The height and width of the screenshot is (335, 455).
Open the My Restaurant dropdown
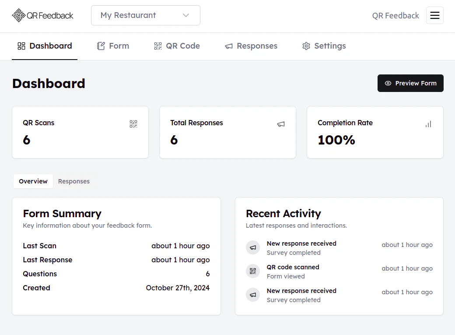tap(145, 15)
